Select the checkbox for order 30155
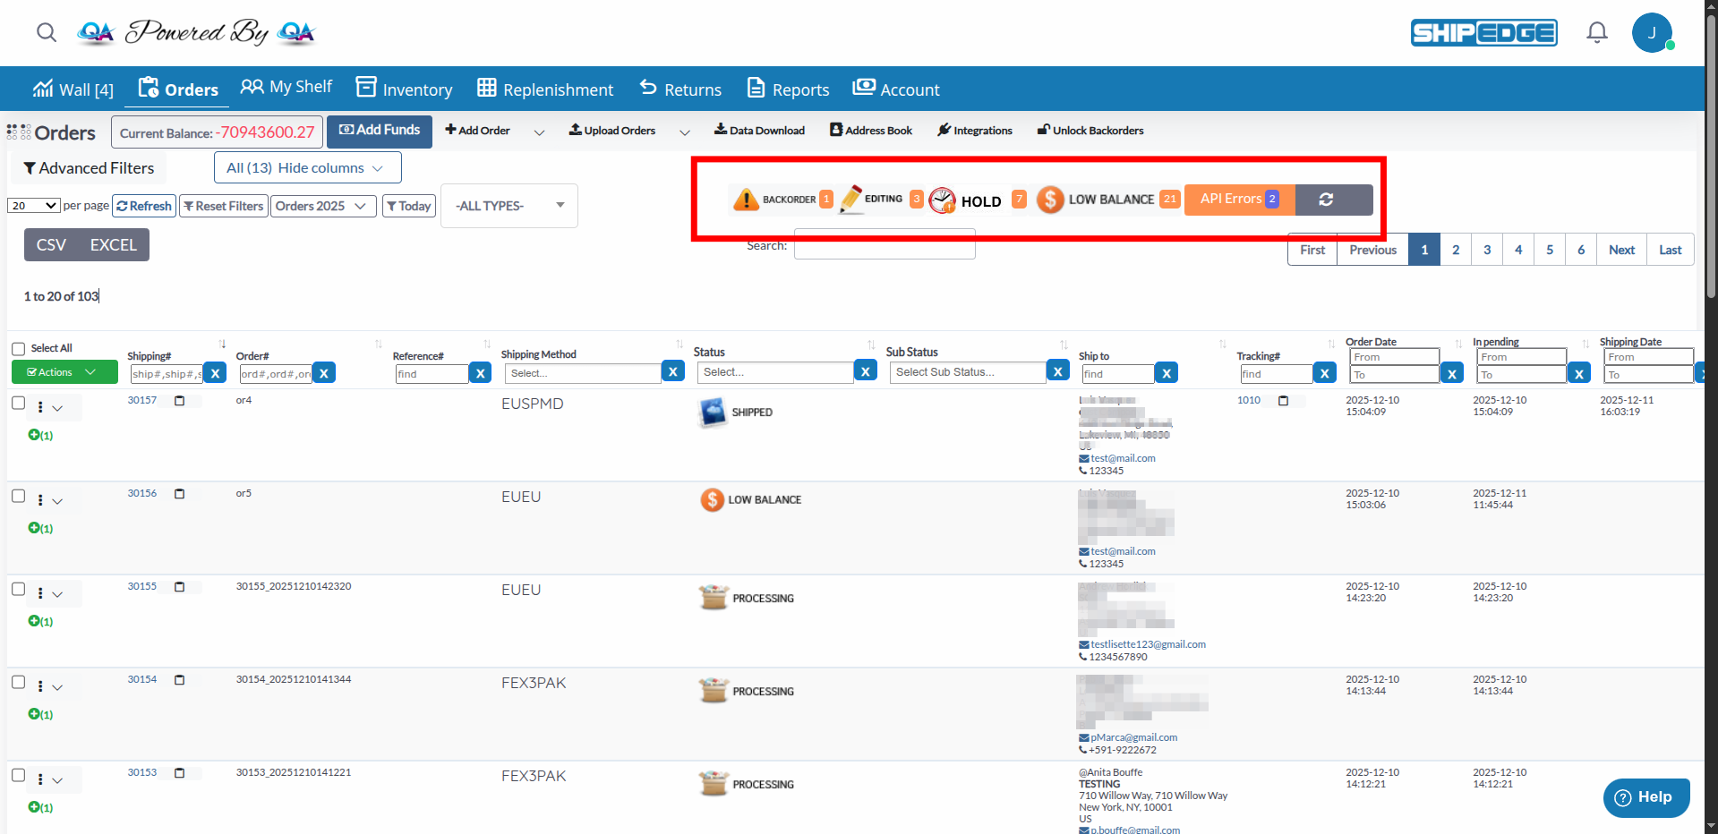1718x834 pixels. point(18,589)
